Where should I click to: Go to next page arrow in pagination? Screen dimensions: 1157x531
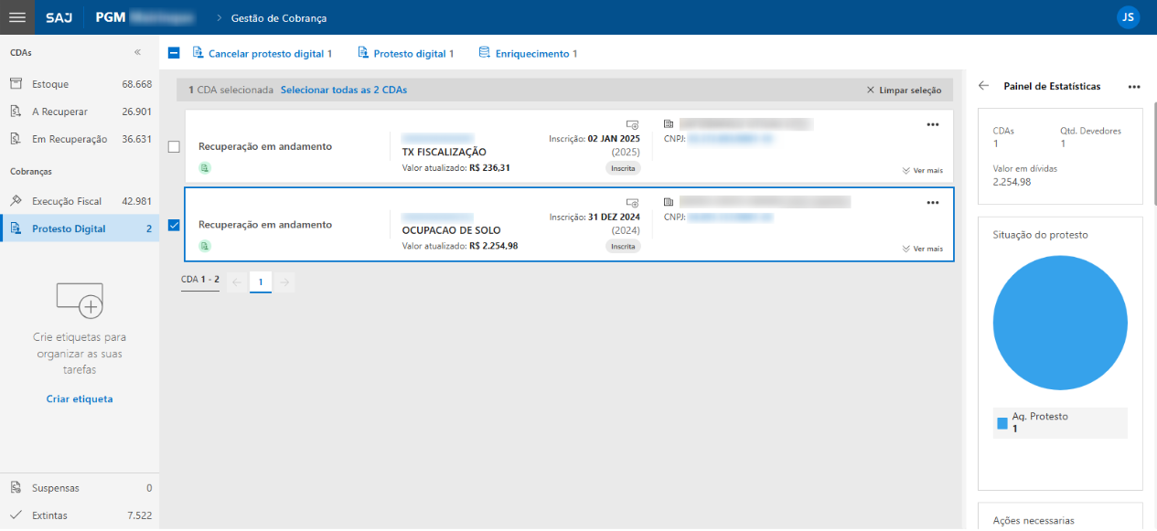click(284, 282)
